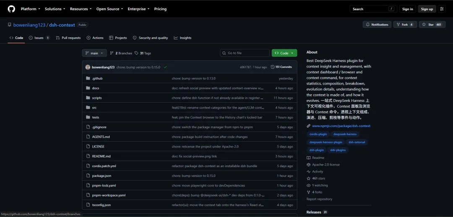The height and width of the screenshot is (217, 453).
Task: View the Apache-2.0 license link
Action: pyautogui.click(x=323, y=165)
